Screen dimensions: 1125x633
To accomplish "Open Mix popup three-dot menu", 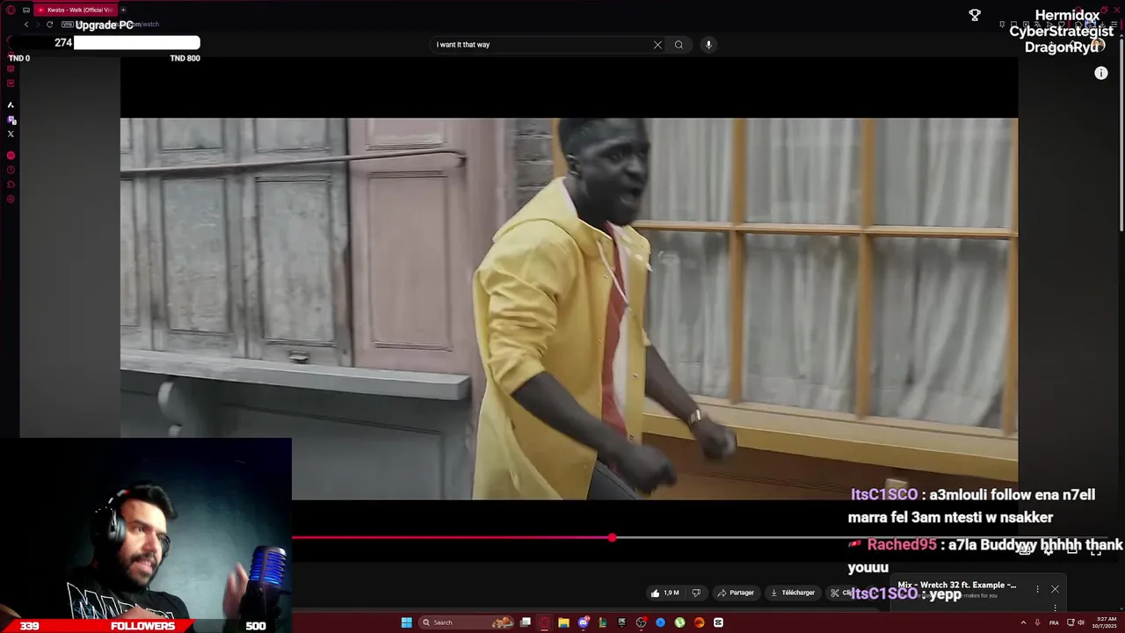I will (1037, 589).
